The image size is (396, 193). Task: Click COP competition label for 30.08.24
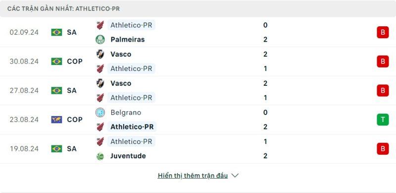click(x=75, y=62)
